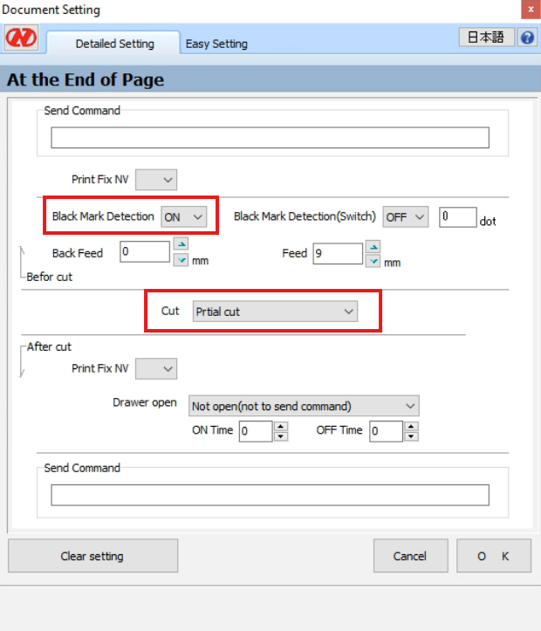Select the Detailed Setting tab

click(114, 44)
